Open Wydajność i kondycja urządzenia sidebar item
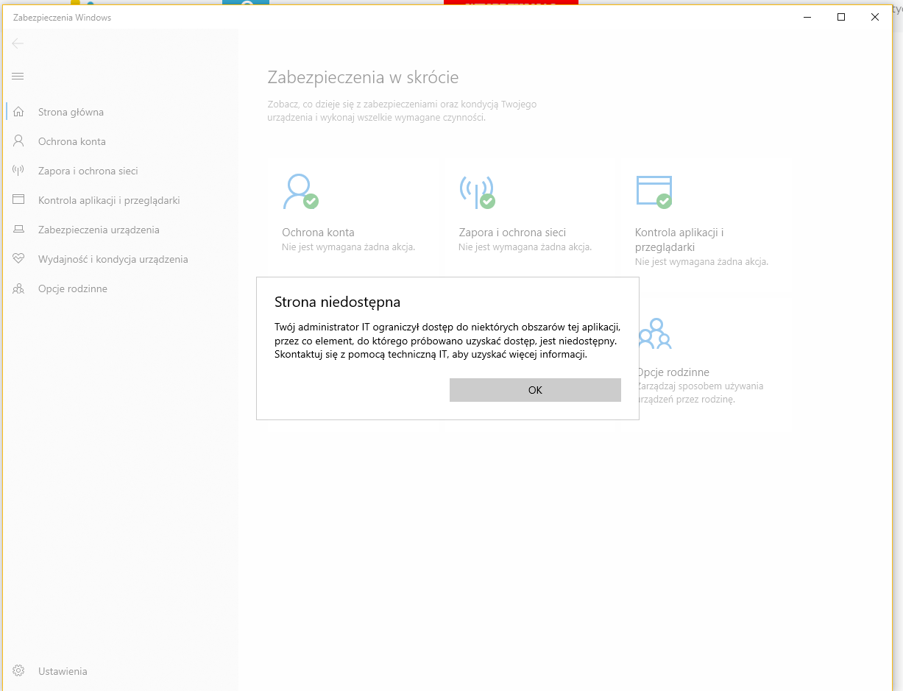The image size is (903, 691). coord(113,259)
